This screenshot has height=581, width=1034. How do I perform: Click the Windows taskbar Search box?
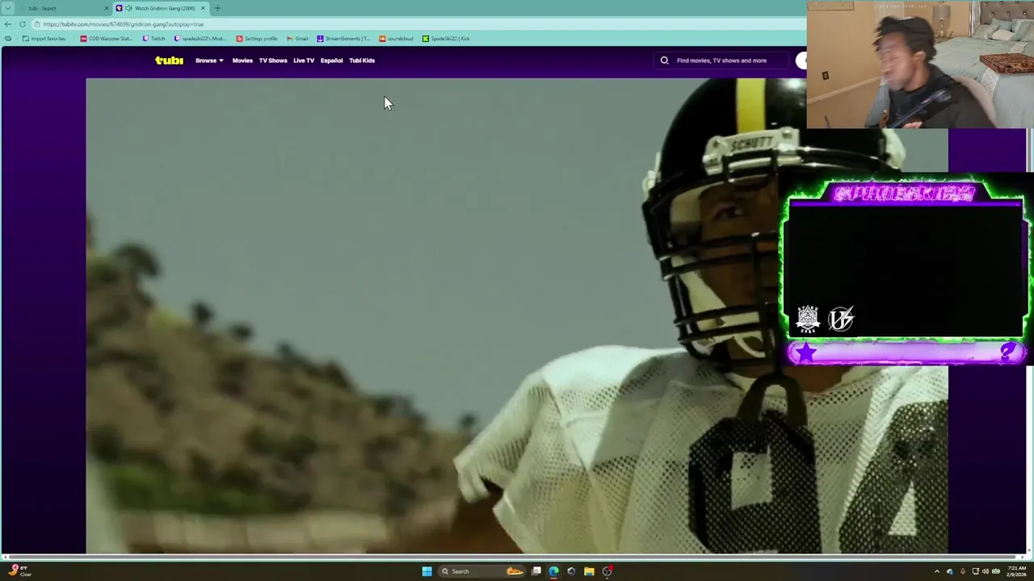(x=482, y=571)
